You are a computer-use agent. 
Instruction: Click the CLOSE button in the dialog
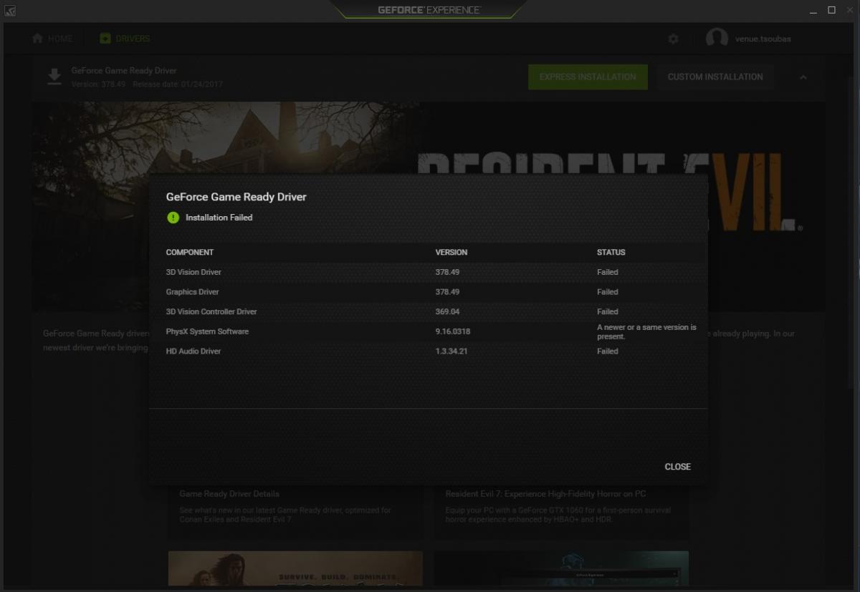click(x=677, y=467)
